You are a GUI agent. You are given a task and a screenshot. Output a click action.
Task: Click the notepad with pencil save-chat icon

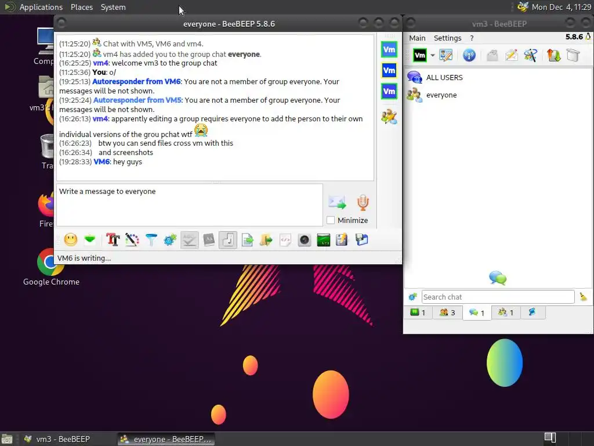pyautogui.click(x=342, y=240)
